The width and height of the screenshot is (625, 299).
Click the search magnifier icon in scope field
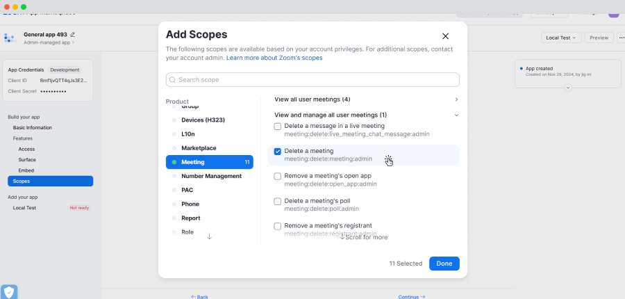tap(173, 80)
